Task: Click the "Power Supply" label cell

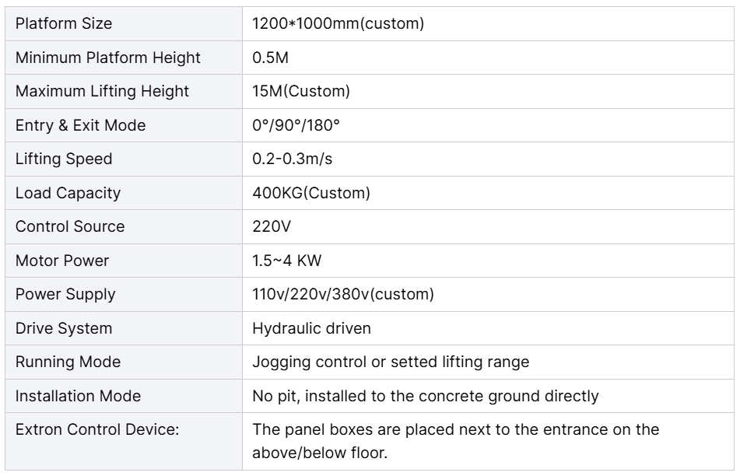Action: (65, 295)
